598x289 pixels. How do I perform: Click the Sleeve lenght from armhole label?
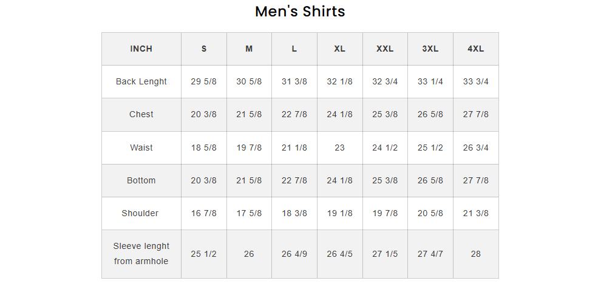(141, 254)
